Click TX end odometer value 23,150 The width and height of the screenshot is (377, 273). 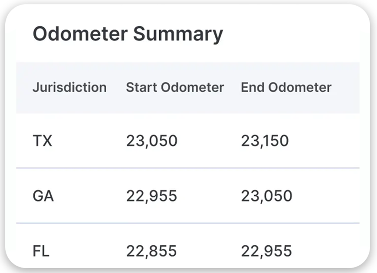pos(265,141)
